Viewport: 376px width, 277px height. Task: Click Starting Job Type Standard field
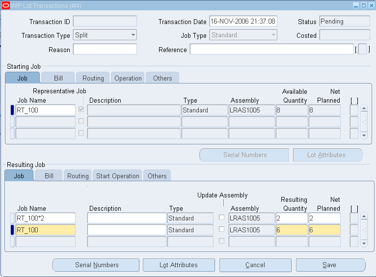click(205, 110)
